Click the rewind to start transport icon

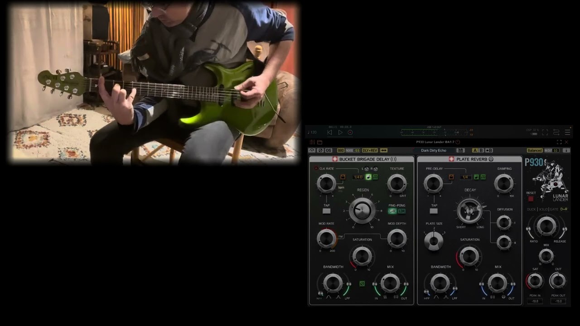(330, 132)
